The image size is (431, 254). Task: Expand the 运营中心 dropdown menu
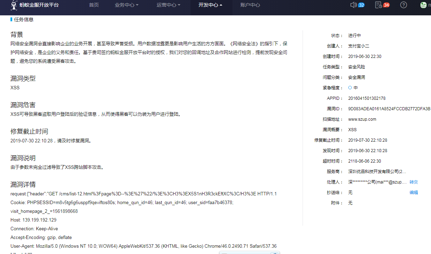tap(168, 5)
